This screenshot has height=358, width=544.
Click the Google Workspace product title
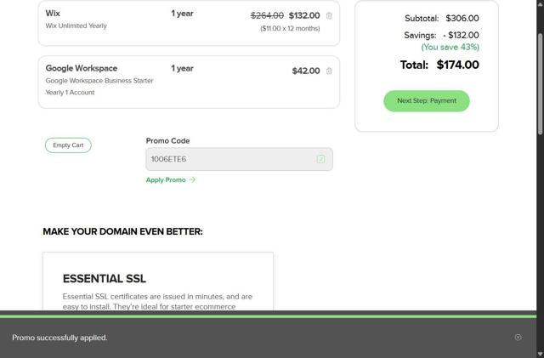pyautogui.click(x=82, y=68)
